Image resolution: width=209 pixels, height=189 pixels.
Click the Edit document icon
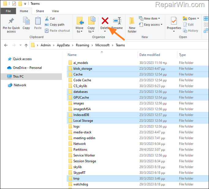[x=185, y=25]
